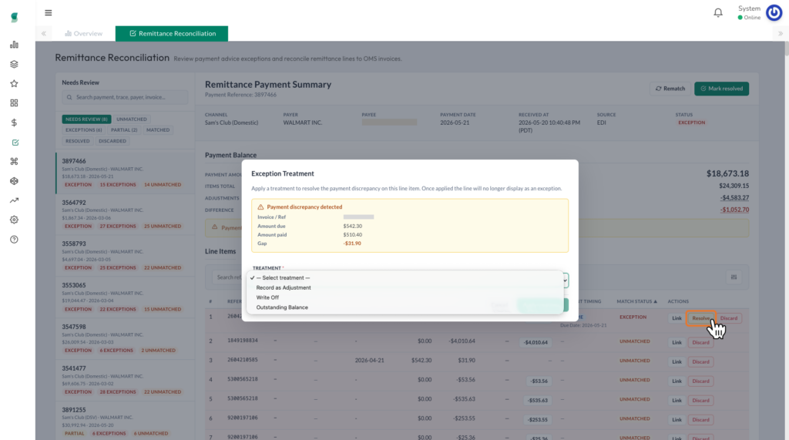The height and width of the screenshot is (440, 789).
Task: Click Link in line item row 1
Action: point(677,318)
